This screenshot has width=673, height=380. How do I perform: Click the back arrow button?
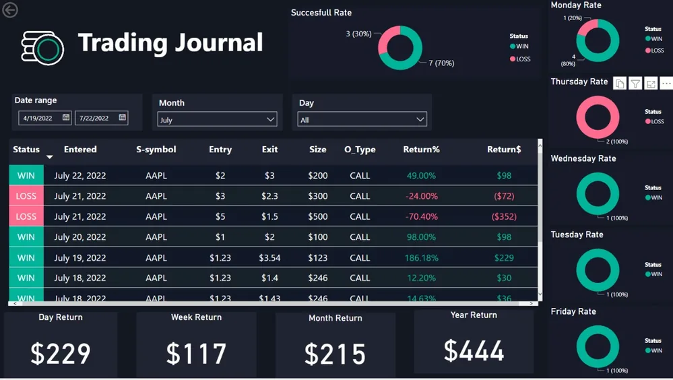click(x=10, y=10)
